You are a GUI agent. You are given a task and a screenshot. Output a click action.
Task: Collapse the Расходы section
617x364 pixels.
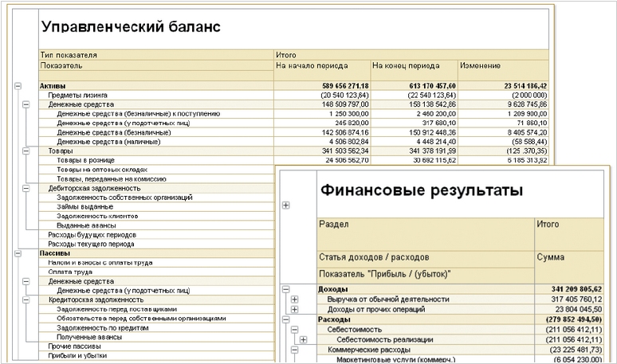(285, 319)
